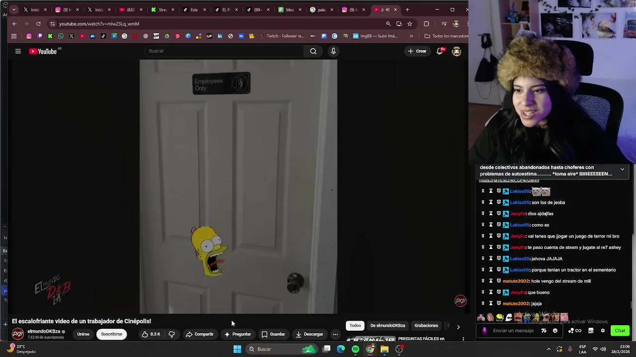Switch to the Mod browser tab
Image resolution: width=636 pixels, height=357 pixels.
tap(290, 9)
